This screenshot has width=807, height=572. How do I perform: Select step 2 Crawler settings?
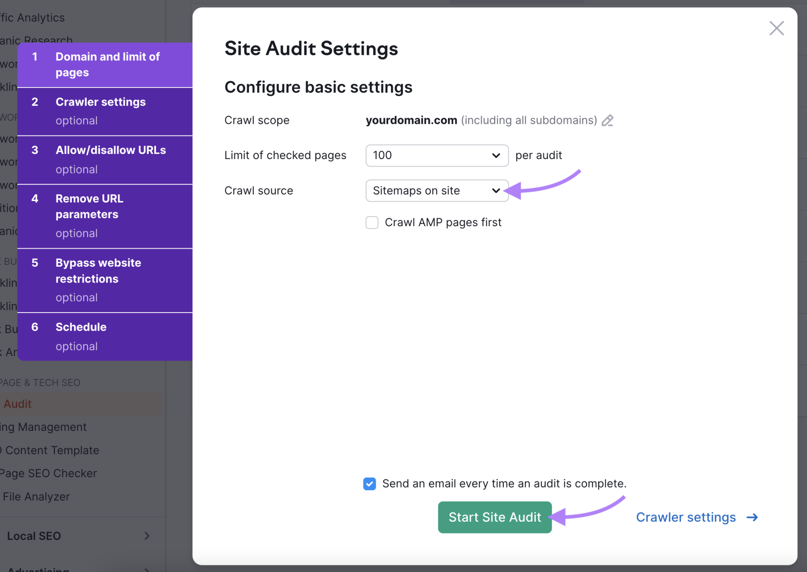tap(105, 112)
